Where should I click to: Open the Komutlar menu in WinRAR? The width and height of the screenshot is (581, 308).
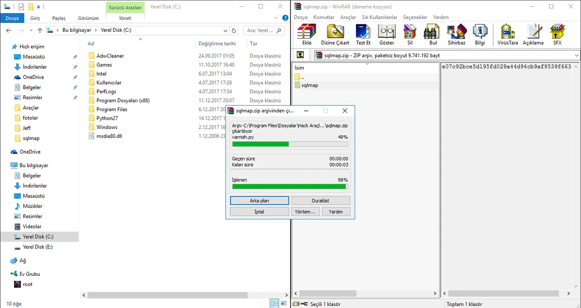[324, 17]
